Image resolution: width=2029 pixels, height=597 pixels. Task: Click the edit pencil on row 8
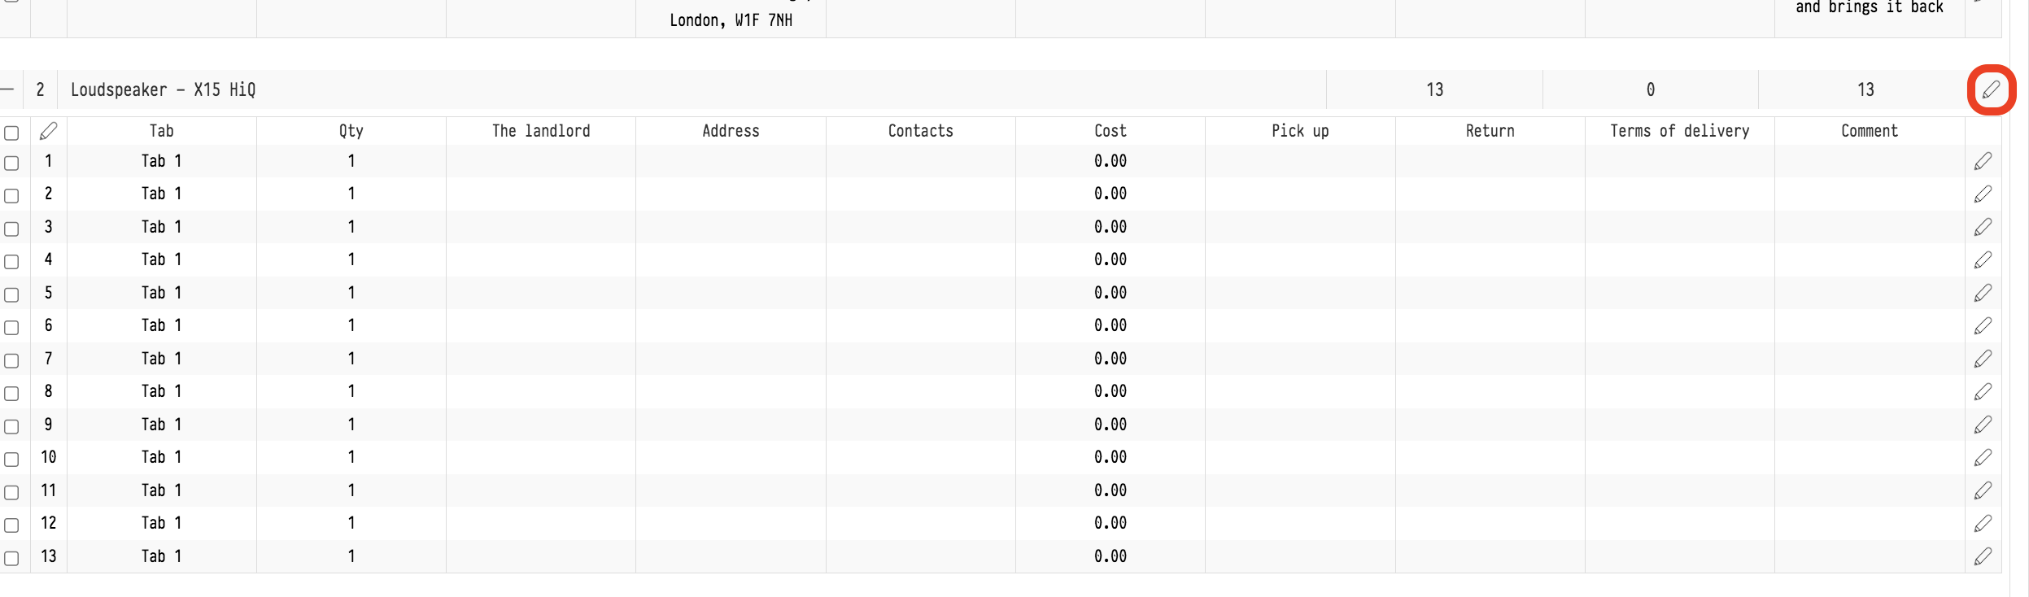[1983, 391]
